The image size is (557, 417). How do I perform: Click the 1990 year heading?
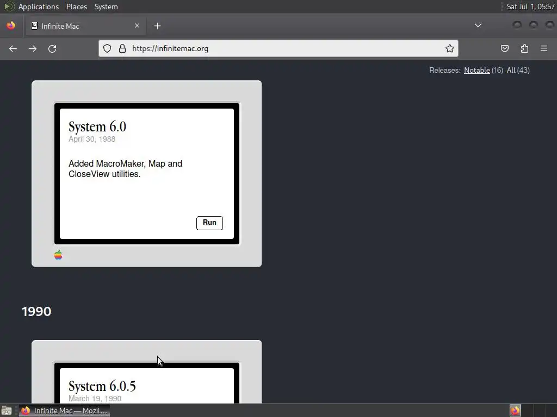tap(36, 312)
